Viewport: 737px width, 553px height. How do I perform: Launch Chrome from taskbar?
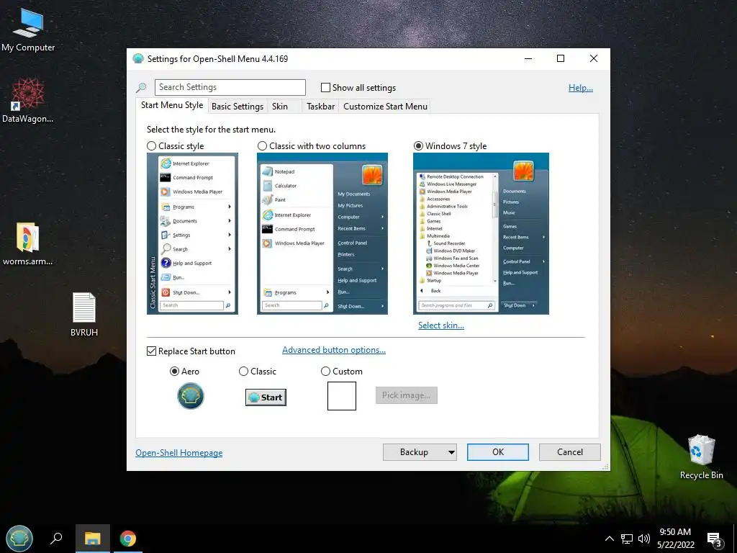tap(127, 539)
